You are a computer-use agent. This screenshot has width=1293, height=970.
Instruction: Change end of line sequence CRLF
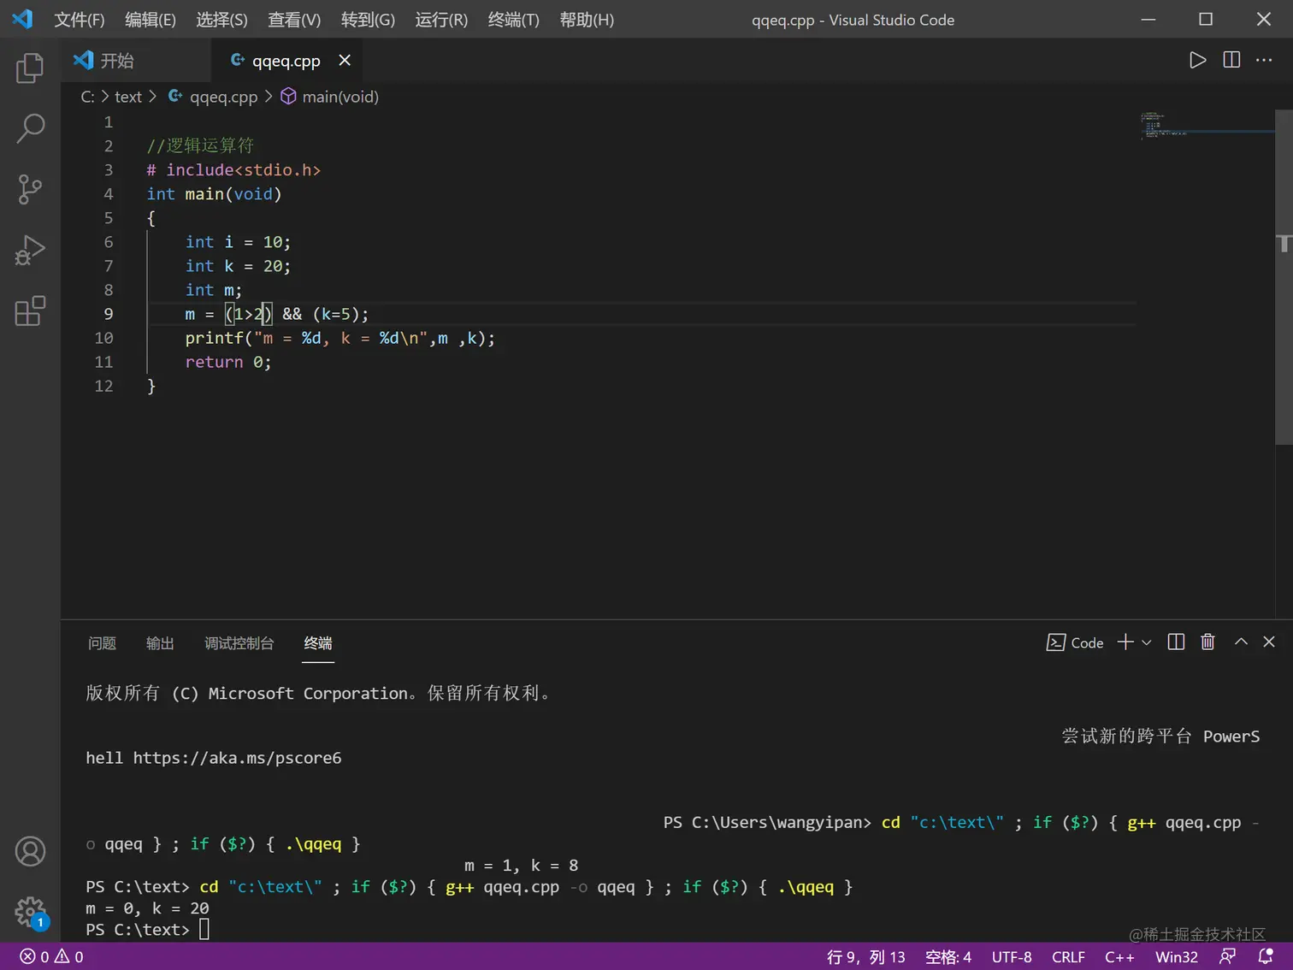tap(1068, 956)
